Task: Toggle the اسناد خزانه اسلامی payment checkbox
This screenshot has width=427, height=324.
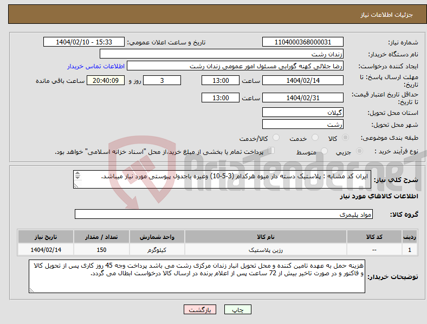Action: pos(271,151)
